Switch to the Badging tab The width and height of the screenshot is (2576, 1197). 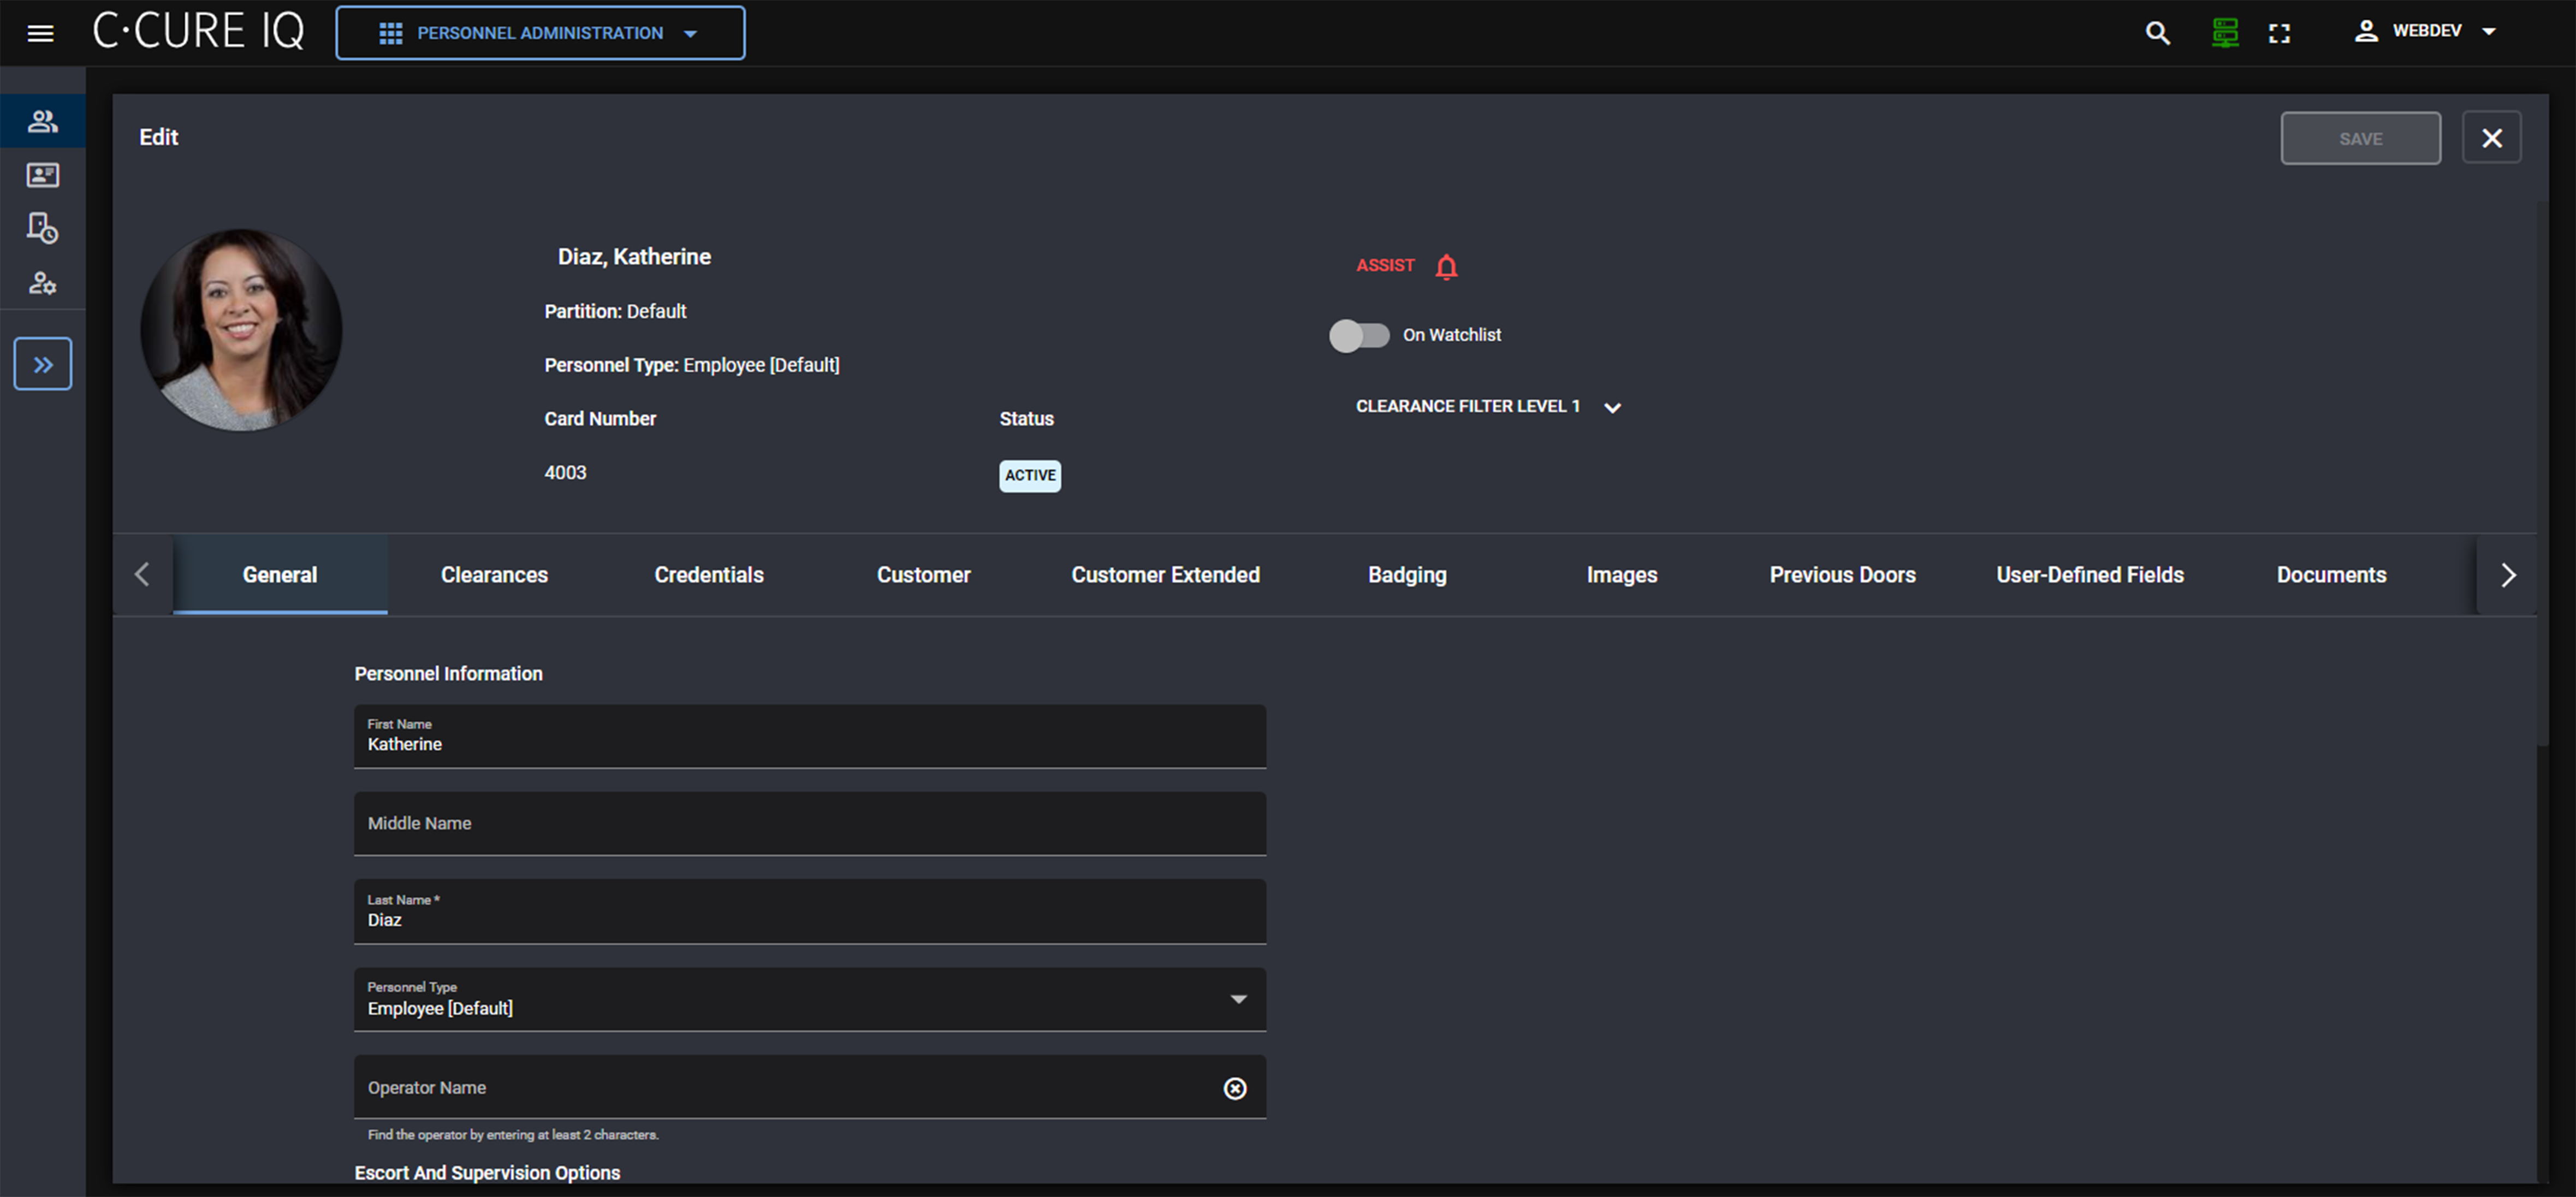(x=1407, y=574)
